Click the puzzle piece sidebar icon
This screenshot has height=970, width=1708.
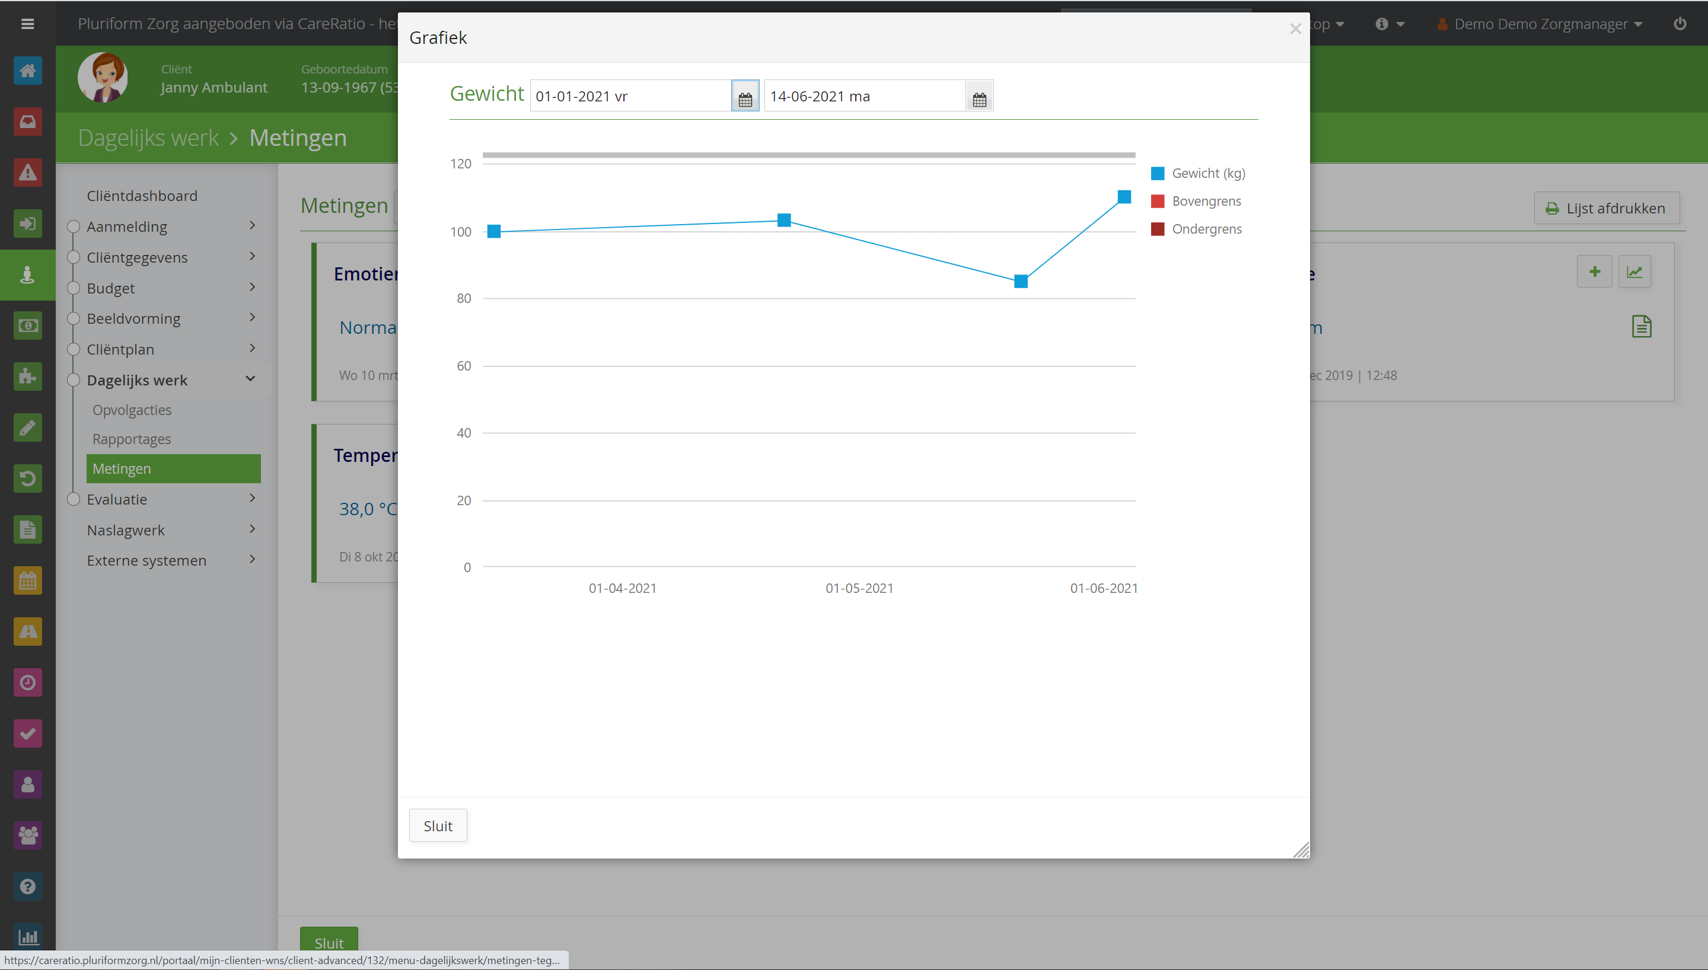(x=27, y=376)
